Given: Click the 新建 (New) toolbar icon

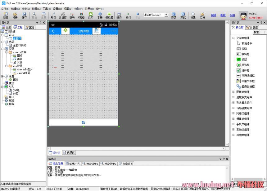Looking at the screenshot, I should tap(6, 16).
